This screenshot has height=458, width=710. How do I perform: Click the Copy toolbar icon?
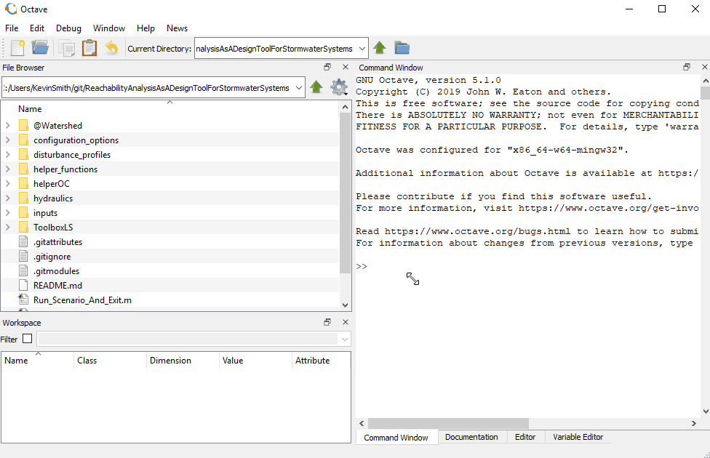[x=67, y=48]
